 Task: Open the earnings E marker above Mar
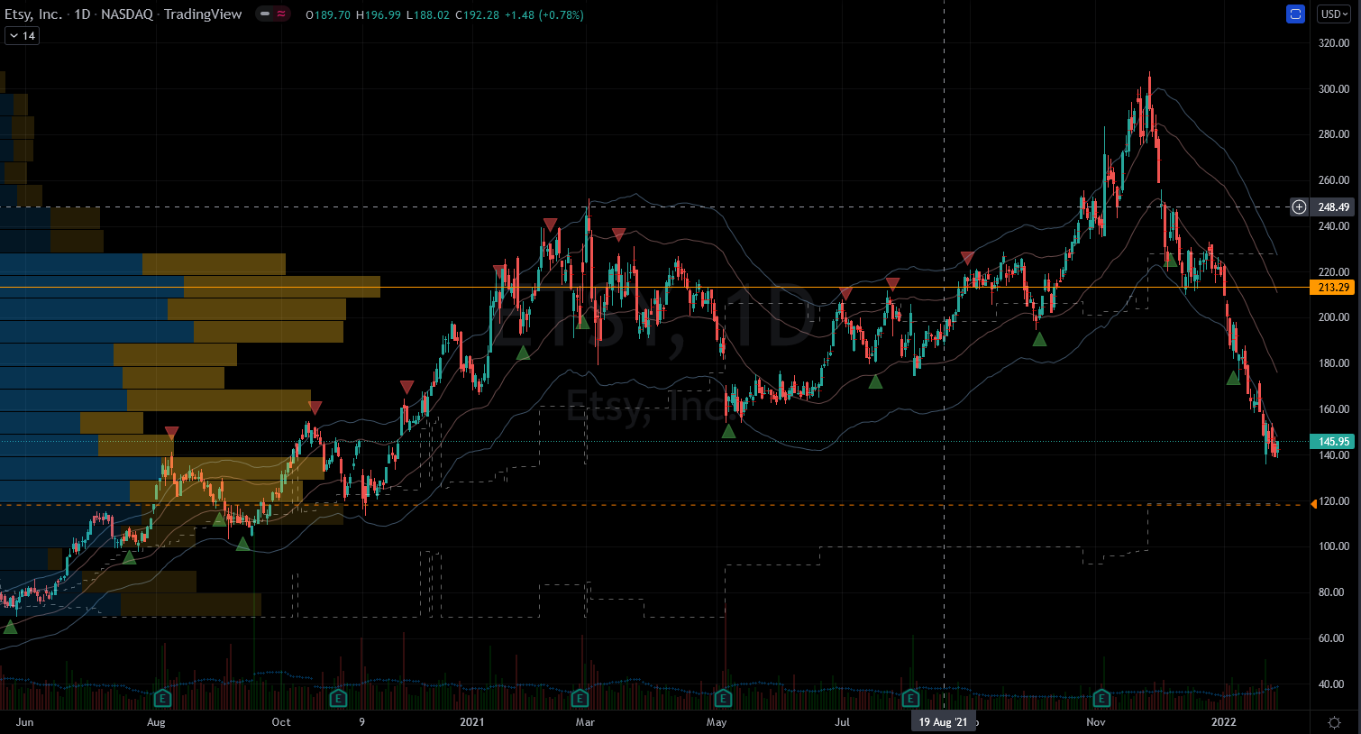tap(580, 698)
